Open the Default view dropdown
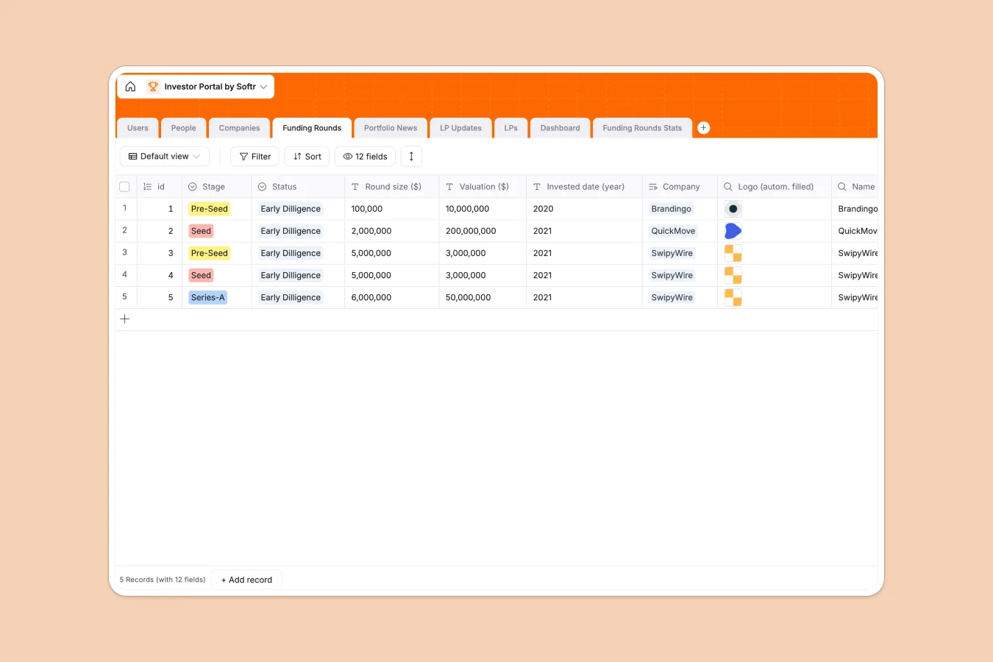The width and height of the screenshot is (993, 662). 165,156
